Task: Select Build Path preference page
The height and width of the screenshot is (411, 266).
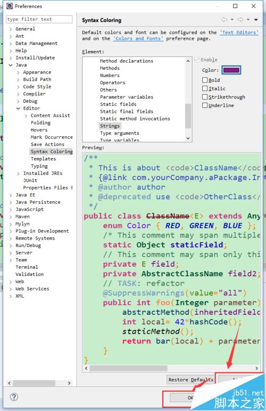Action: coord(37,79)
